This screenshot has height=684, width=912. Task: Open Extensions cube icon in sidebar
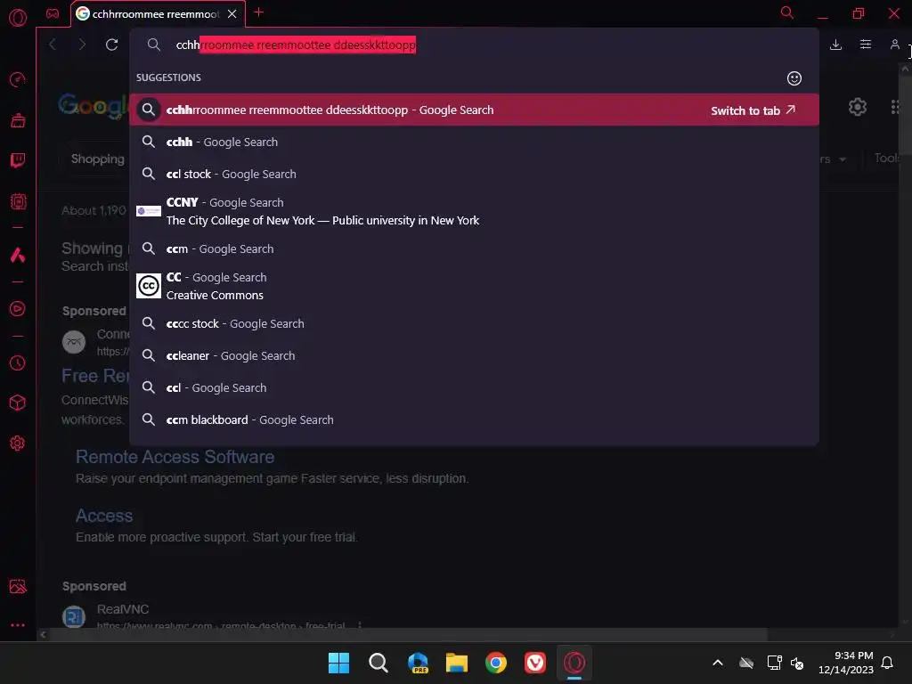18,403
